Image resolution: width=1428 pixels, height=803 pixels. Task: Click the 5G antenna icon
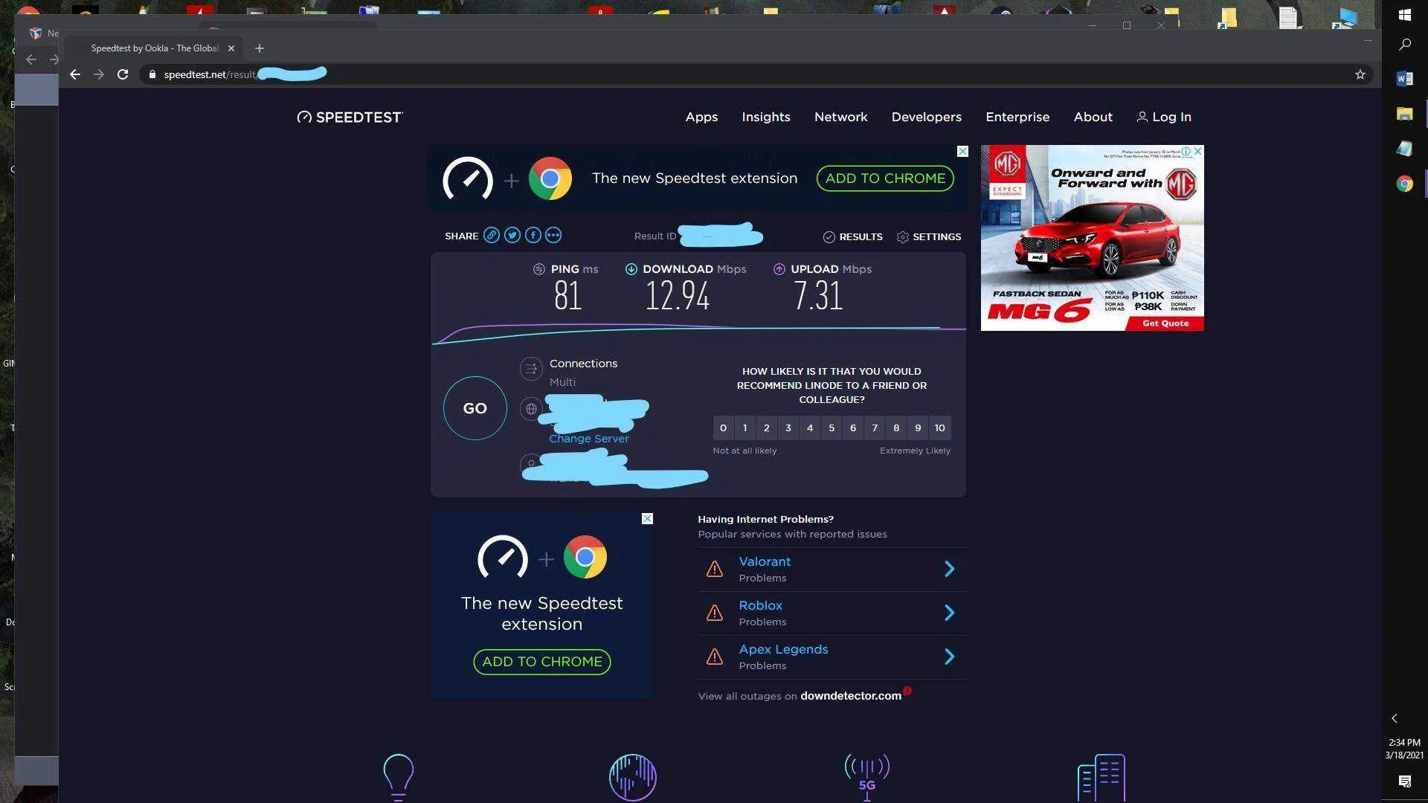click(x=866, y=778)
